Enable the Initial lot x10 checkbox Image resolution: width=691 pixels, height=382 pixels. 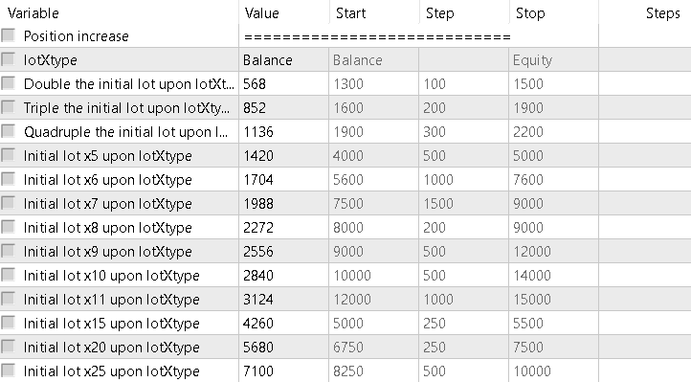[9, 275]
